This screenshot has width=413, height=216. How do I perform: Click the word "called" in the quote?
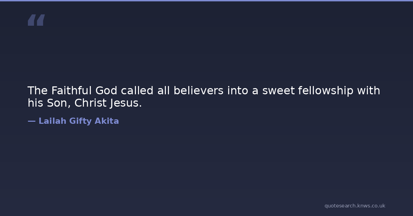click(137, 91)
